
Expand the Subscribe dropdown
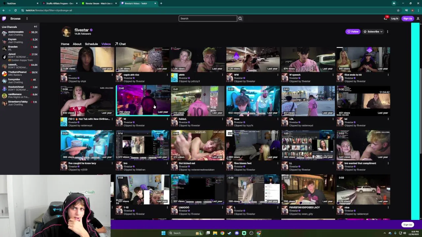click(x=381, y=32)
